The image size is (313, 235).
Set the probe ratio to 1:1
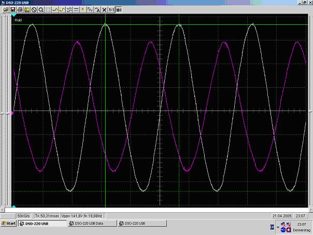coord(111,9)
